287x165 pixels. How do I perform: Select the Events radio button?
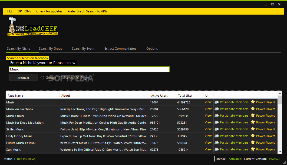point(60,78)
